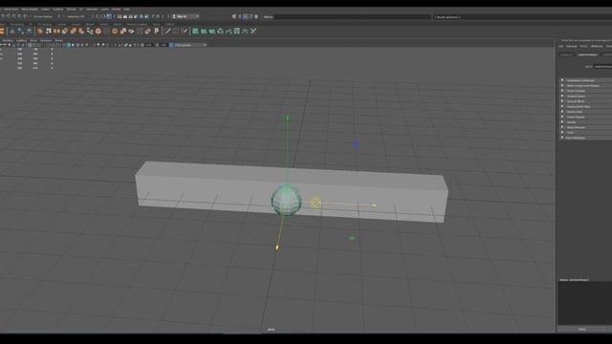Open Render Settings icon
Viewport: 612px width, 344px height.
136,17
